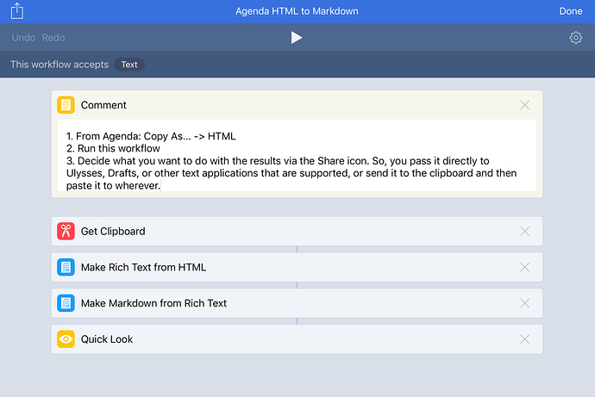Click inside the comment text field

[x=297, y=155]
